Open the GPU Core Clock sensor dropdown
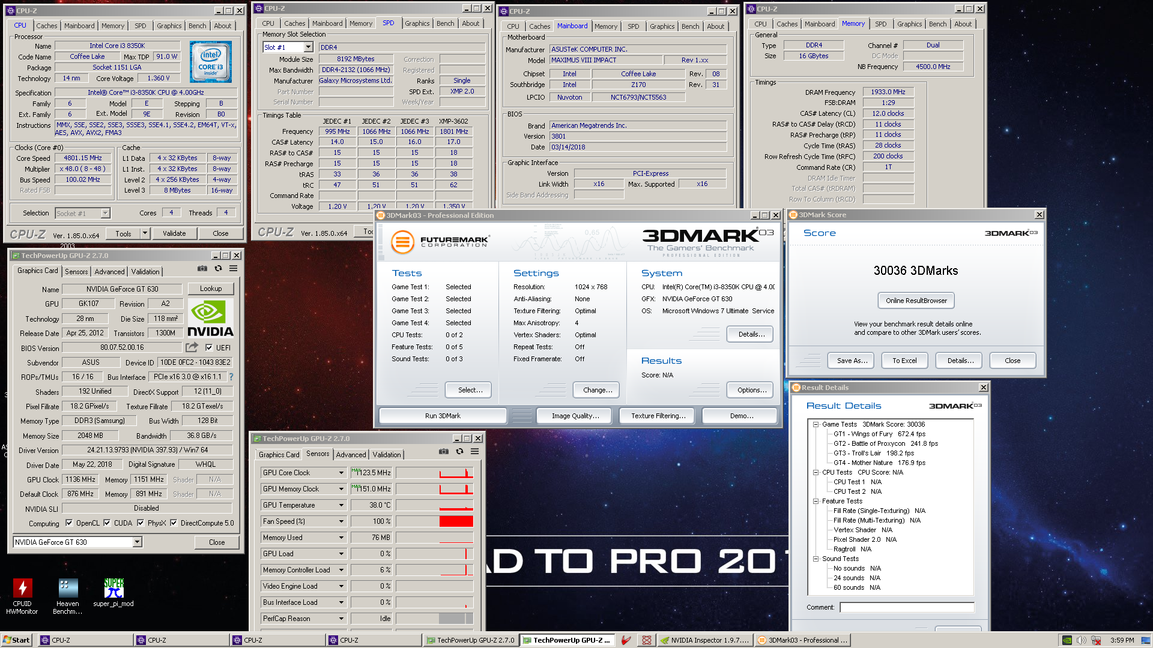The width and height of the screenshot is (1153, 648). click(x=341, y=473)
